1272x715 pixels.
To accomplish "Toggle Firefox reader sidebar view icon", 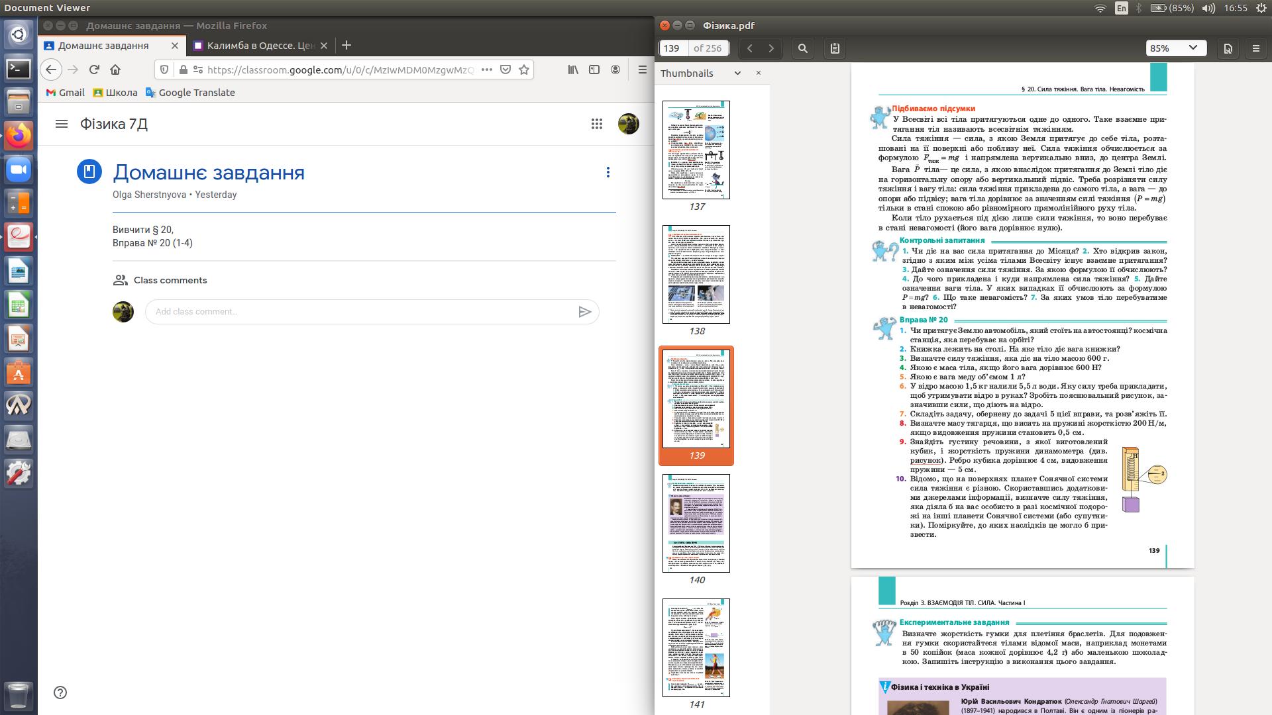I will pos(594,70).
